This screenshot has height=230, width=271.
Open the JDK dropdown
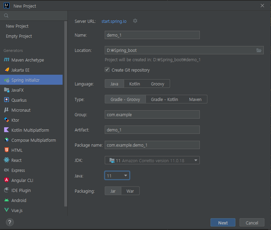[x=152, y=160]
